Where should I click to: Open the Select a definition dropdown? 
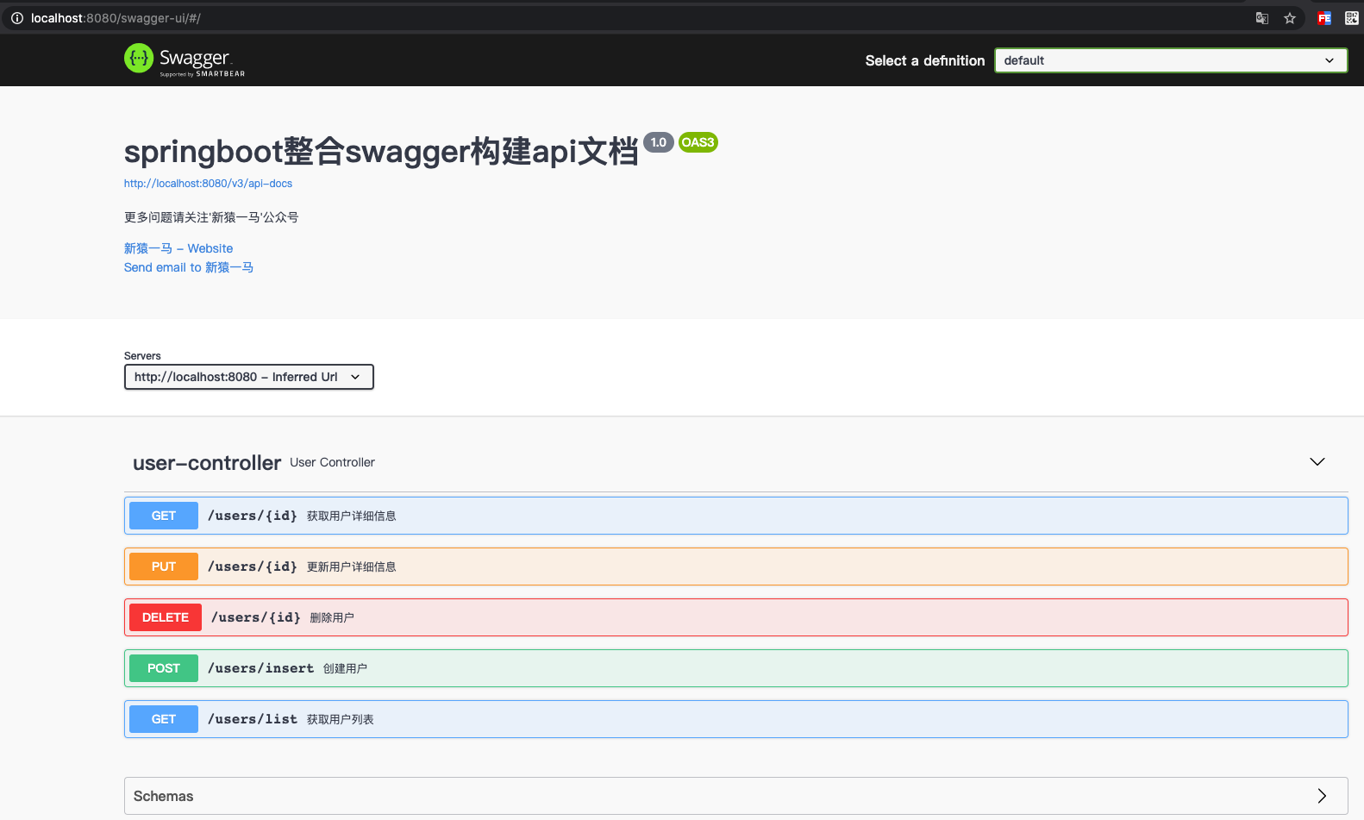tap(1171, 60)
